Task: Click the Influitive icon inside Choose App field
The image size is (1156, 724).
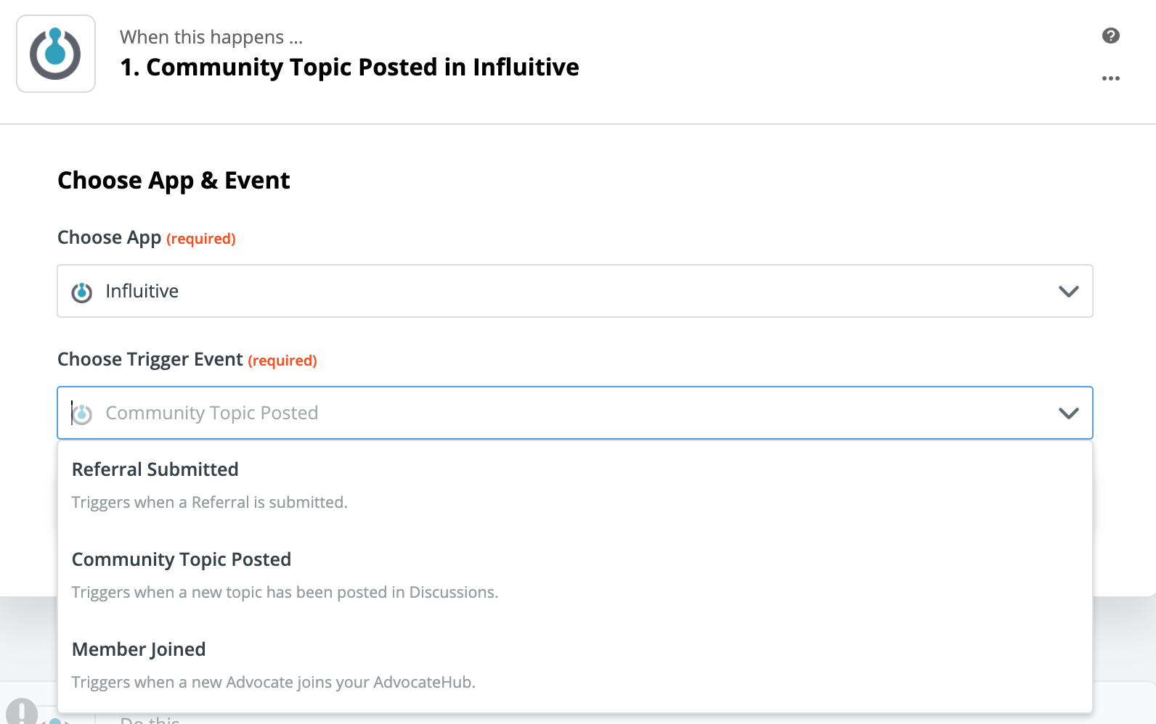Action: 82,292
